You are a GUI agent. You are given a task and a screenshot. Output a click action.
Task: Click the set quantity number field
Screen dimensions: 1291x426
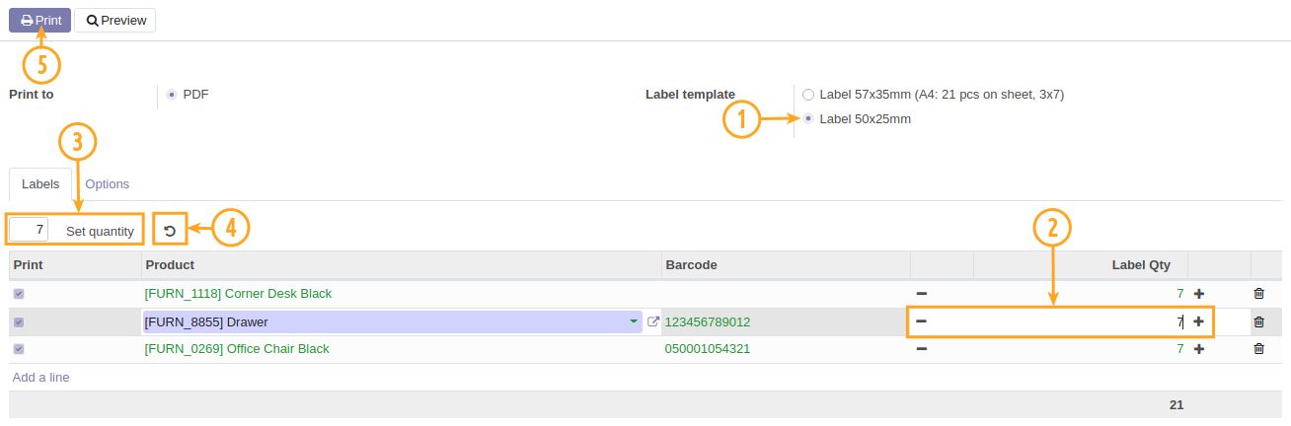pyautogui.click(x=29, y=230)
